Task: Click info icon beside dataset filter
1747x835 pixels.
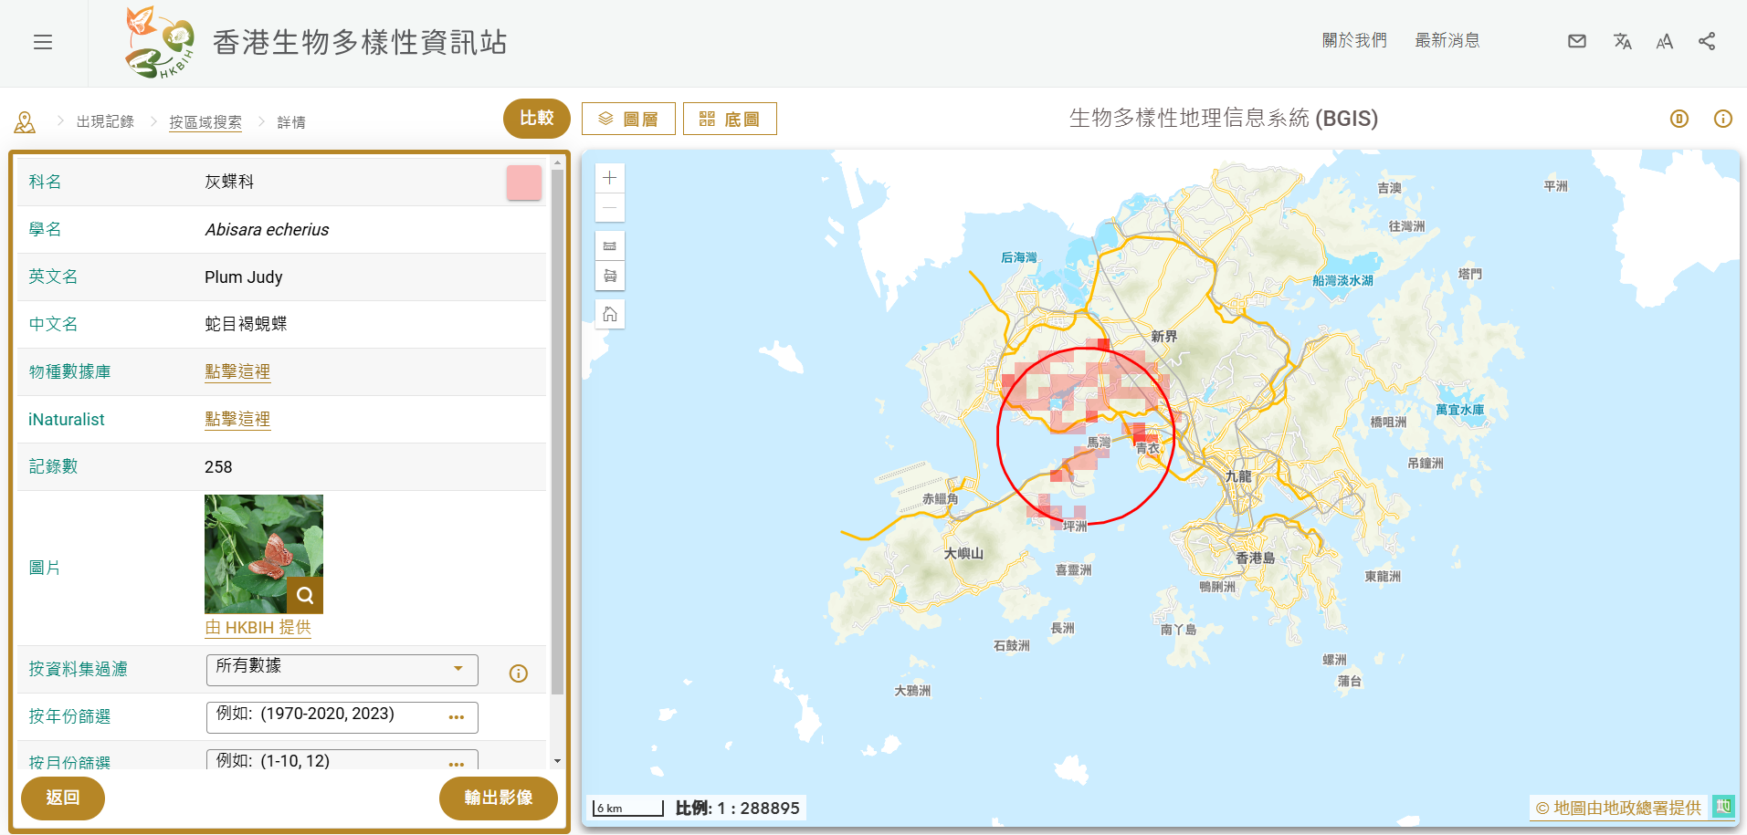Action: click(x=519, y=673)
